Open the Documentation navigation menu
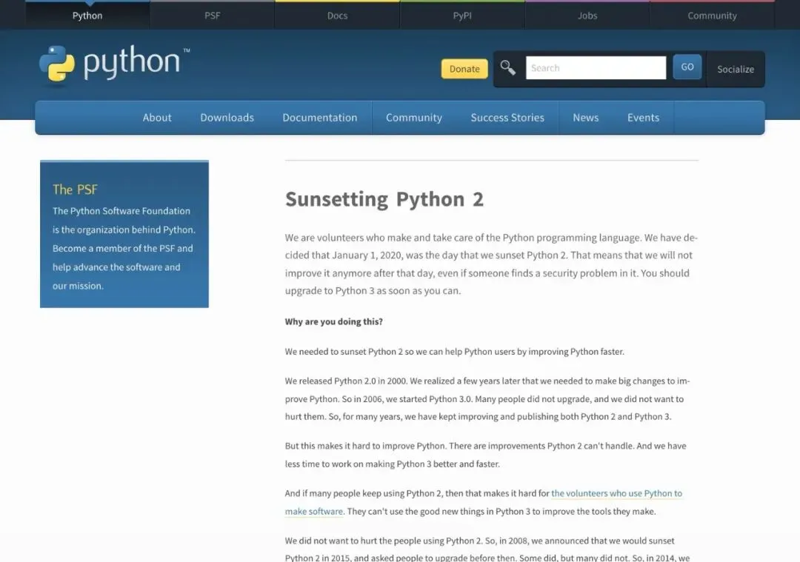This screenshot has width=800, height=562. (320, 118)
